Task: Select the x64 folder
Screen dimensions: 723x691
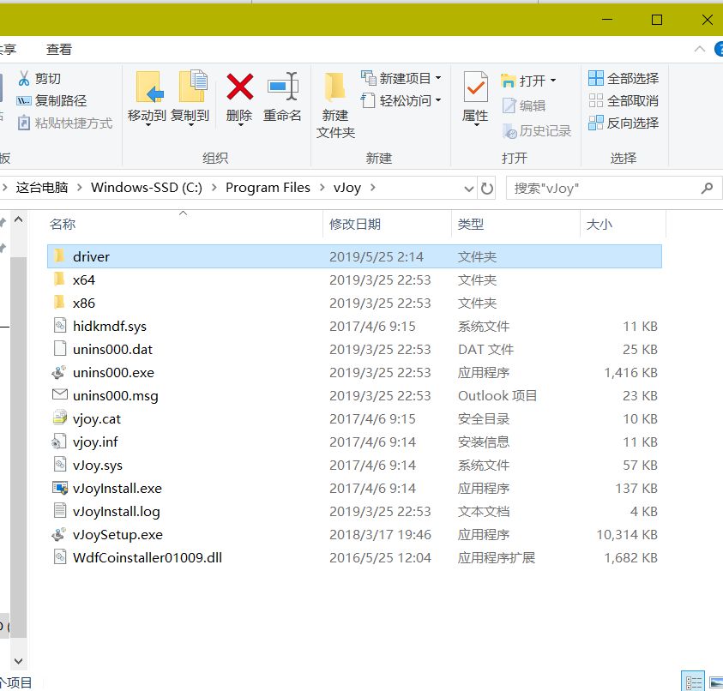Action: [354, 279]
